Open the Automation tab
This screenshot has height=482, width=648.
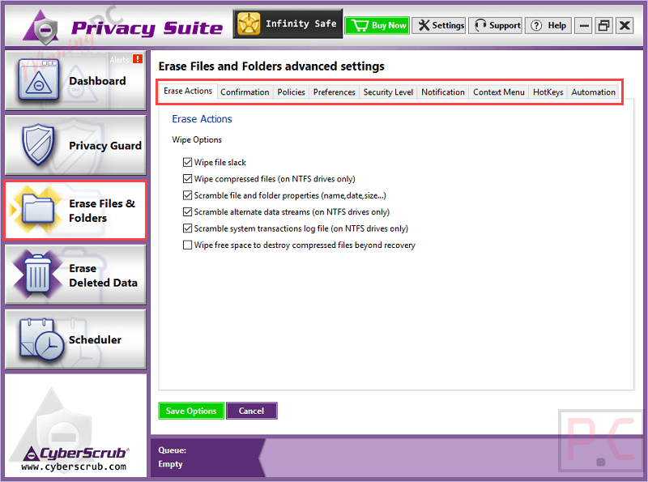(x=594, y=92)
